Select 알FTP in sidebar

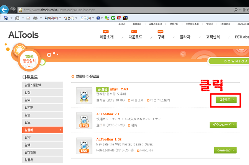click(x=43, y=108)
